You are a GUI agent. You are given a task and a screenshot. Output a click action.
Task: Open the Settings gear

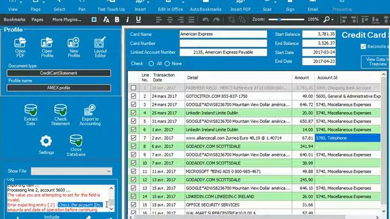[46, 145]
